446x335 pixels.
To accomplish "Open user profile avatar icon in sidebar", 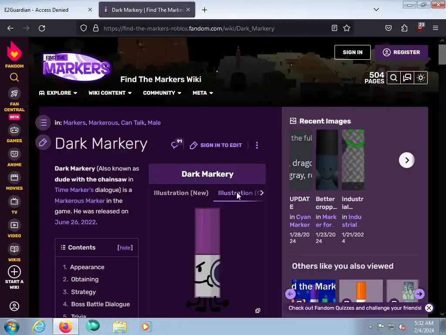I will [x=14, y=306].
